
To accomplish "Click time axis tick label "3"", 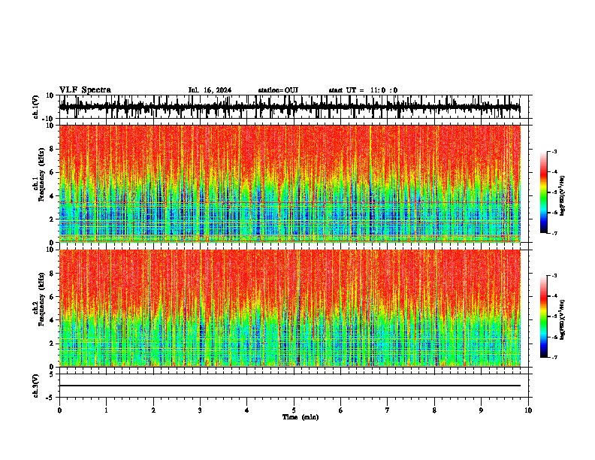I will click(x=200, y=410).
